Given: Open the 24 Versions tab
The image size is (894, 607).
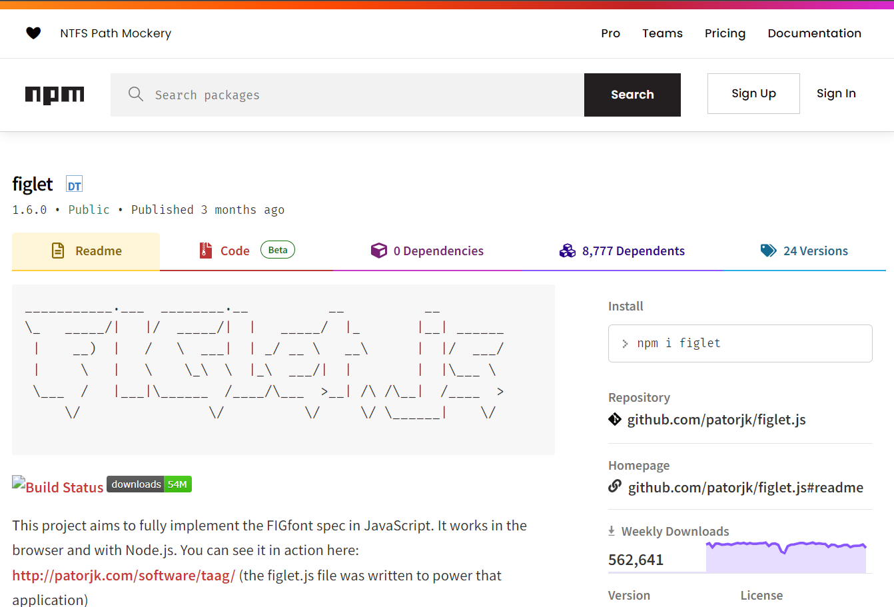Looking at the screenshot, I should [x=804, y=251].
